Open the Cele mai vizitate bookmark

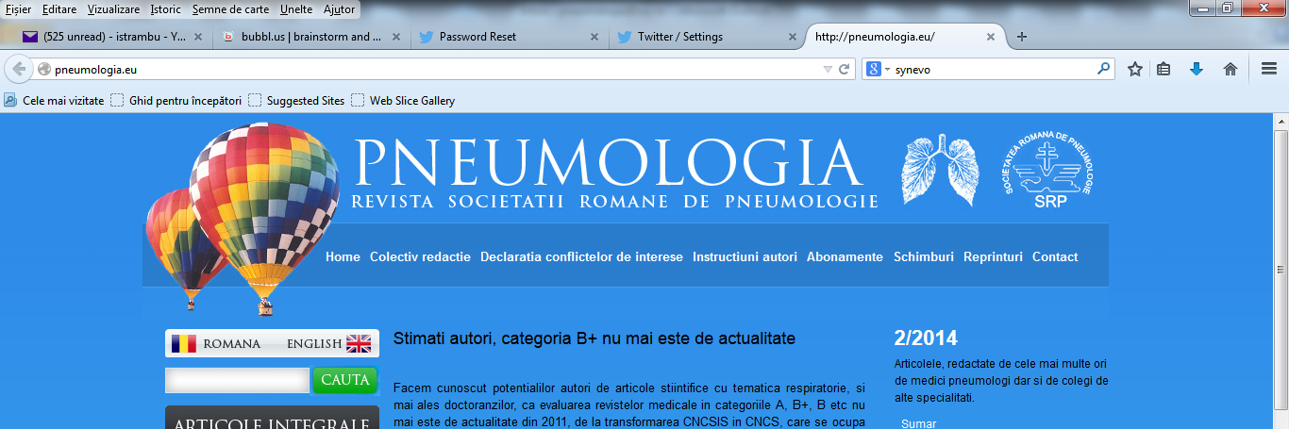(54, 100)
